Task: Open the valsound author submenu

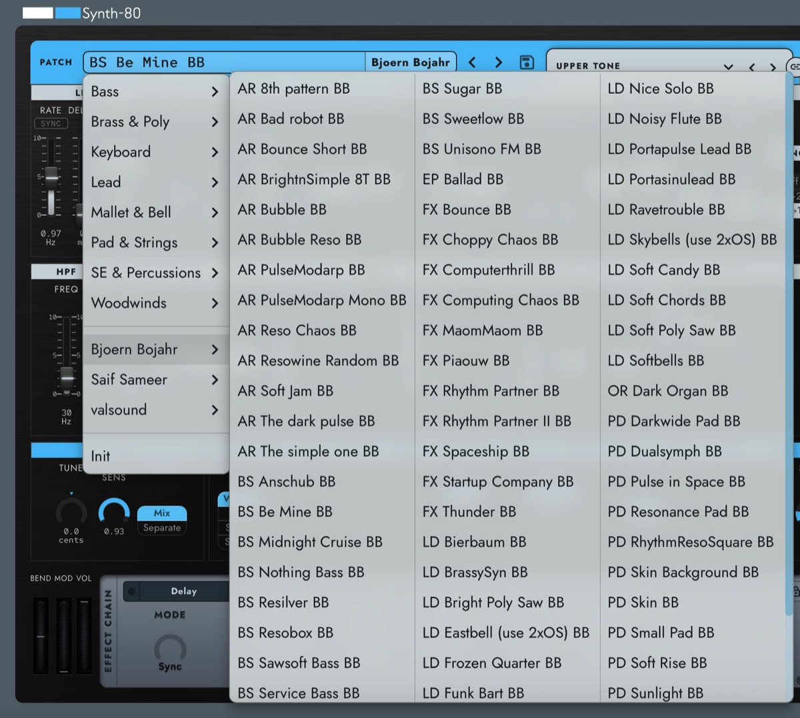Action: click(156, 410)
